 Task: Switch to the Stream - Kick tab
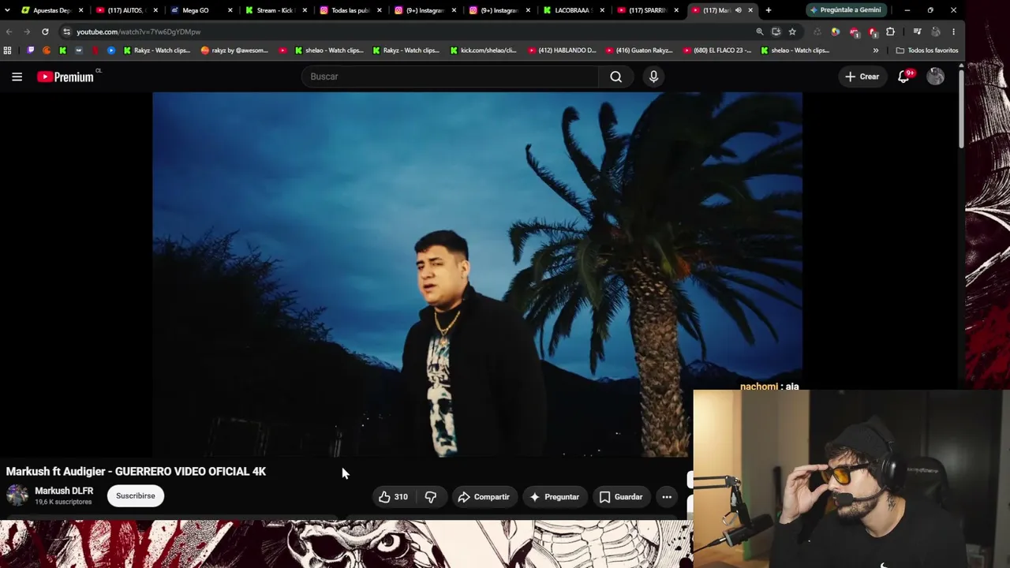(274, 10)
